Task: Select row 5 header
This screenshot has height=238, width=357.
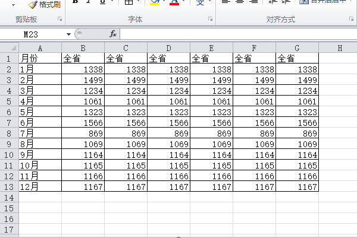Action: click(9, 101)
